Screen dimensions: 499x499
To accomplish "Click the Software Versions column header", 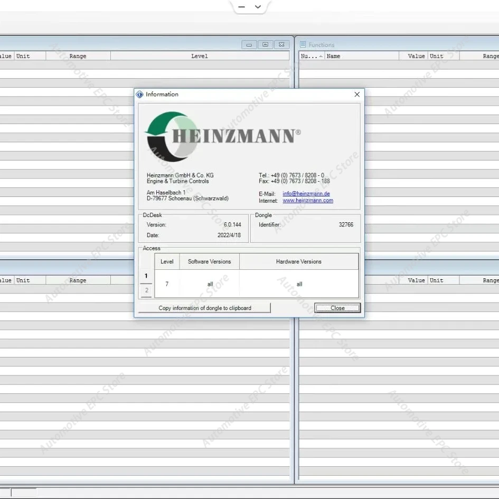I will coord(210,261).
